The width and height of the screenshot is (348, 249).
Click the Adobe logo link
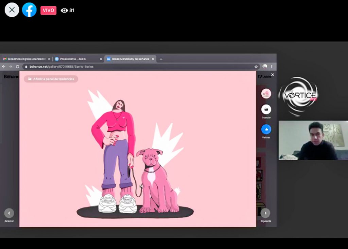264,76
